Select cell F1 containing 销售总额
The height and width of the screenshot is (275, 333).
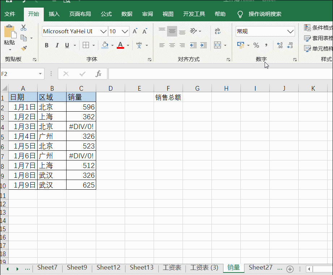pos(168,97)
